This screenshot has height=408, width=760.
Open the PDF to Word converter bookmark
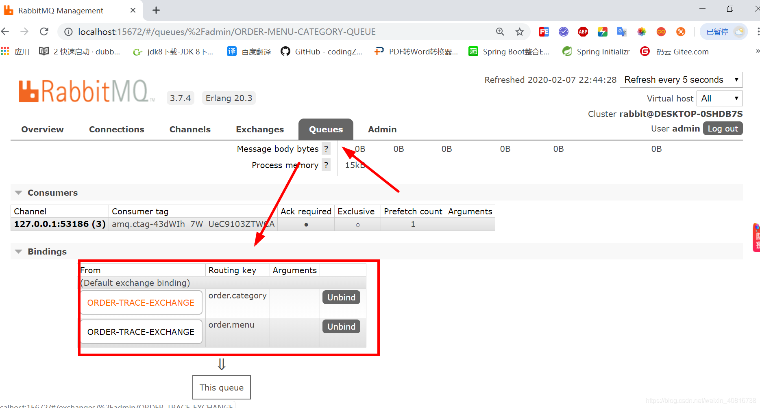coord(416,52)
